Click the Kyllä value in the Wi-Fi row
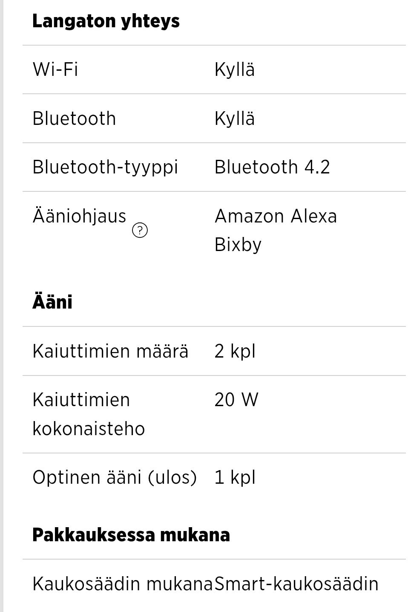This screenshot has height=612, width=408. point(234,69)
